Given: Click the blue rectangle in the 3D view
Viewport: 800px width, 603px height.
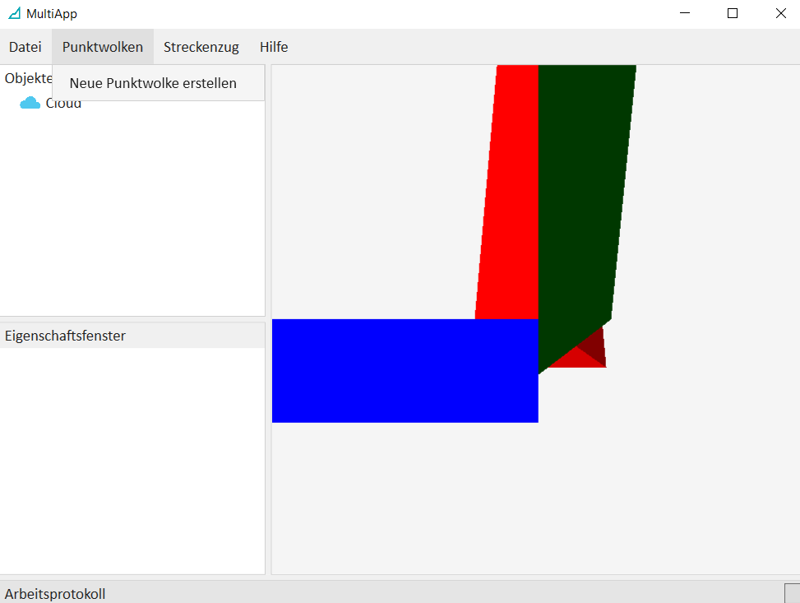Looking at the screenshot, I should (405, 370).
